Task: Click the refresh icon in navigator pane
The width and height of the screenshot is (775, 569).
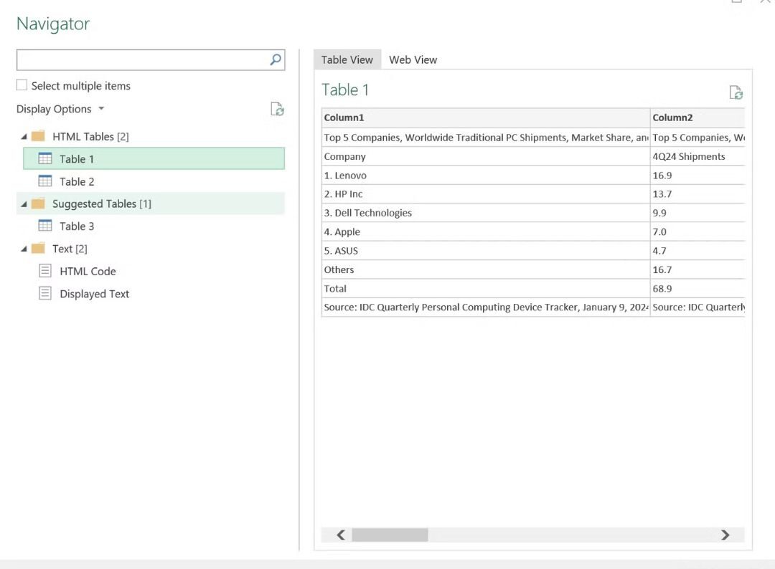Action: tap(277, 109)
